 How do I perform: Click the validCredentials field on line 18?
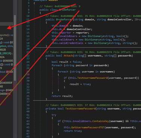point(71,43)
